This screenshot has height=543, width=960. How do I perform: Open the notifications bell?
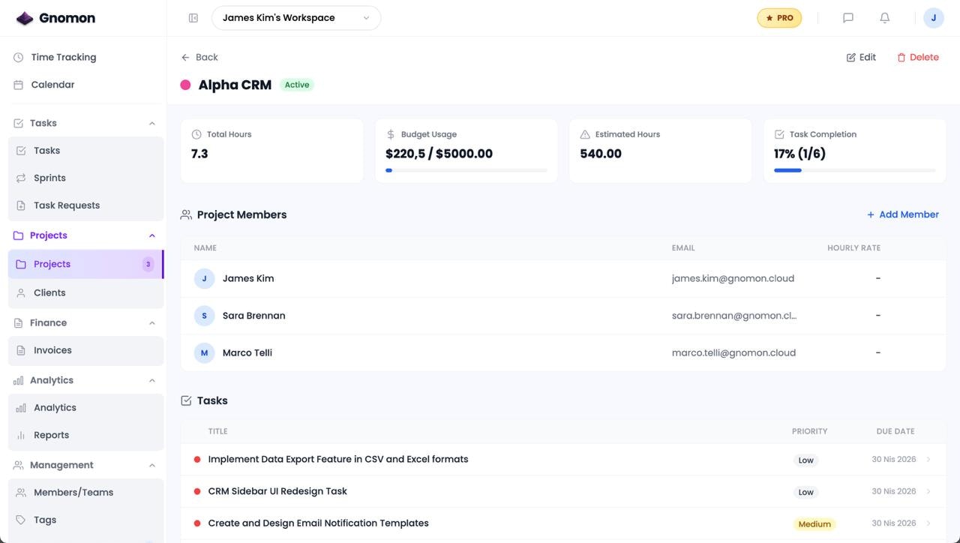tap(885, 18)
